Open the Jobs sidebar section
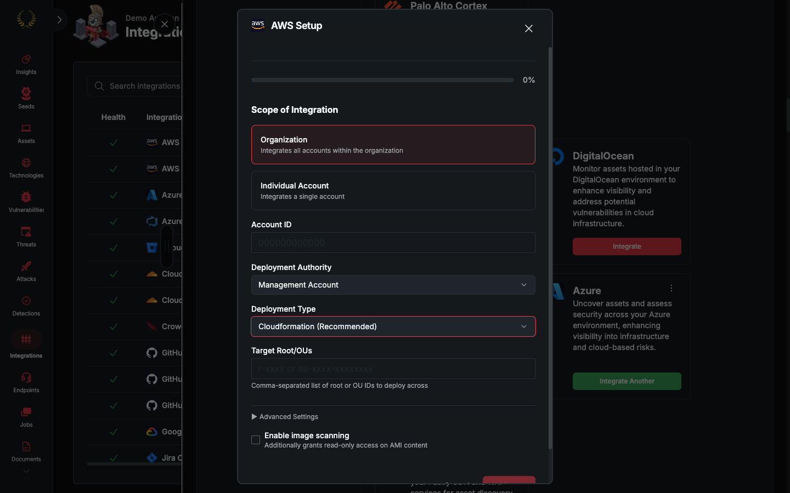The width and height of the screenshot is (790, 493). click(x=26, y=417)
